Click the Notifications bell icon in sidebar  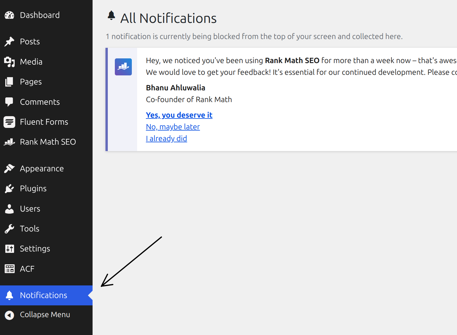[x=9, y=295]
